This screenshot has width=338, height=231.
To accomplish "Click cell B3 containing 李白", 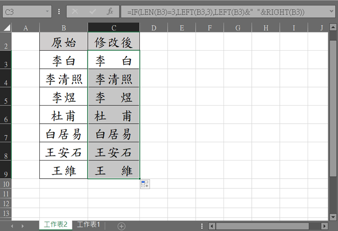I will tap(64, 60).
